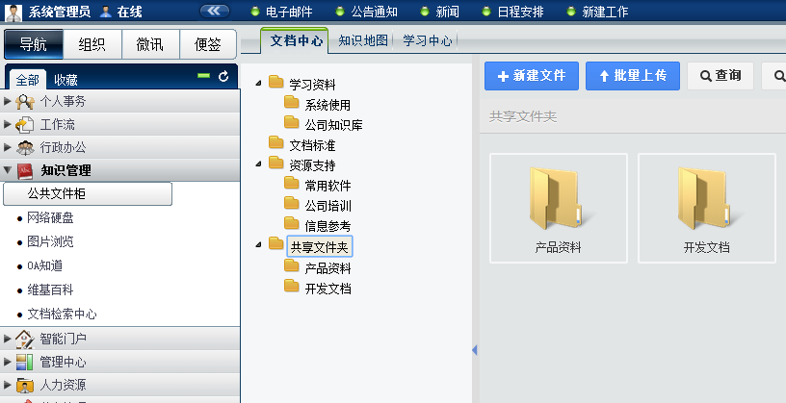
Task: Click the 知识管理 red book icon
Action: [x=25, y=171]
